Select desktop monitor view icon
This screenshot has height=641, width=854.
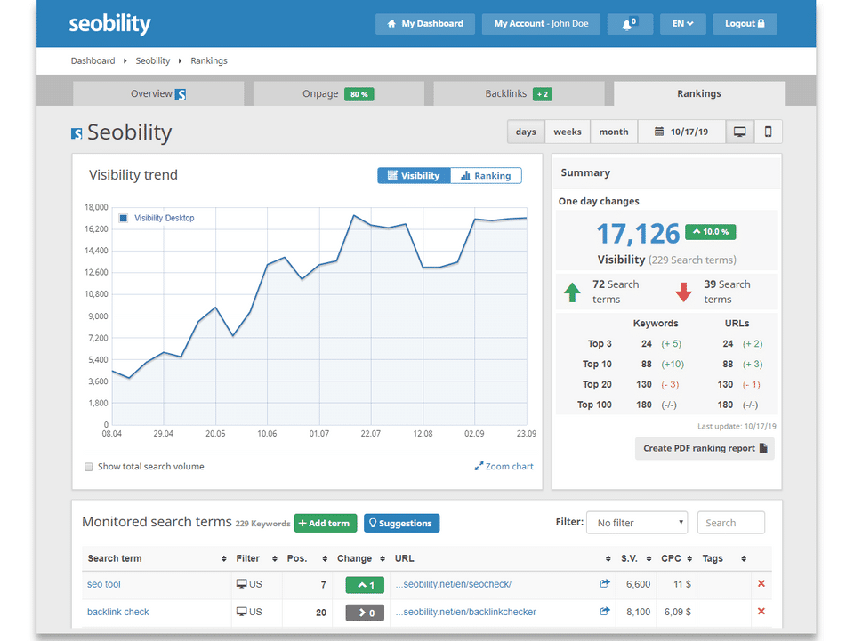739,132
